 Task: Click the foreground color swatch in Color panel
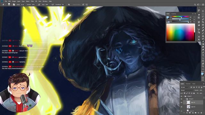tap(168, 17)
